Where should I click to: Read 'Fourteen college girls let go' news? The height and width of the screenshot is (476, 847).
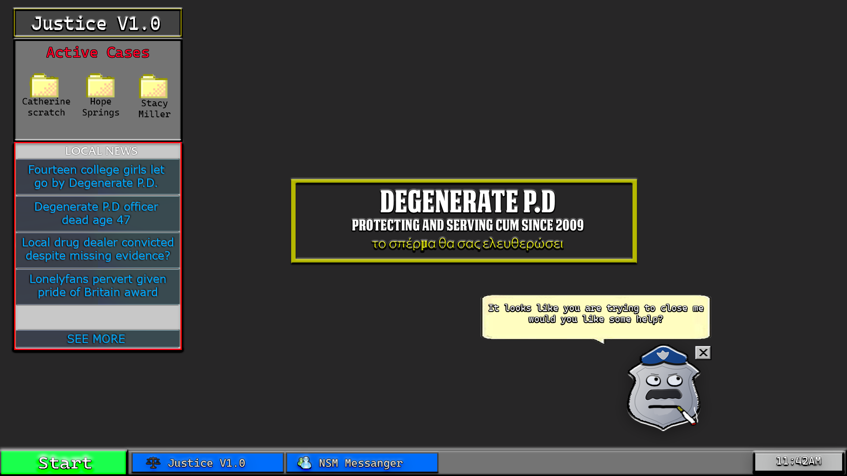(x=98, y=176)
